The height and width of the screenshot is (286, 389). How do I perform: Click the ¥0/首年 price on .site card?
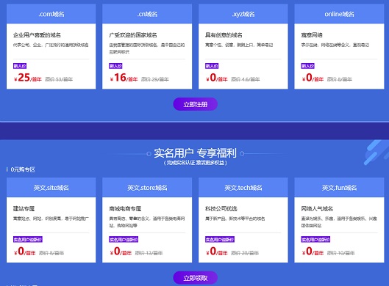pos(24,252)
